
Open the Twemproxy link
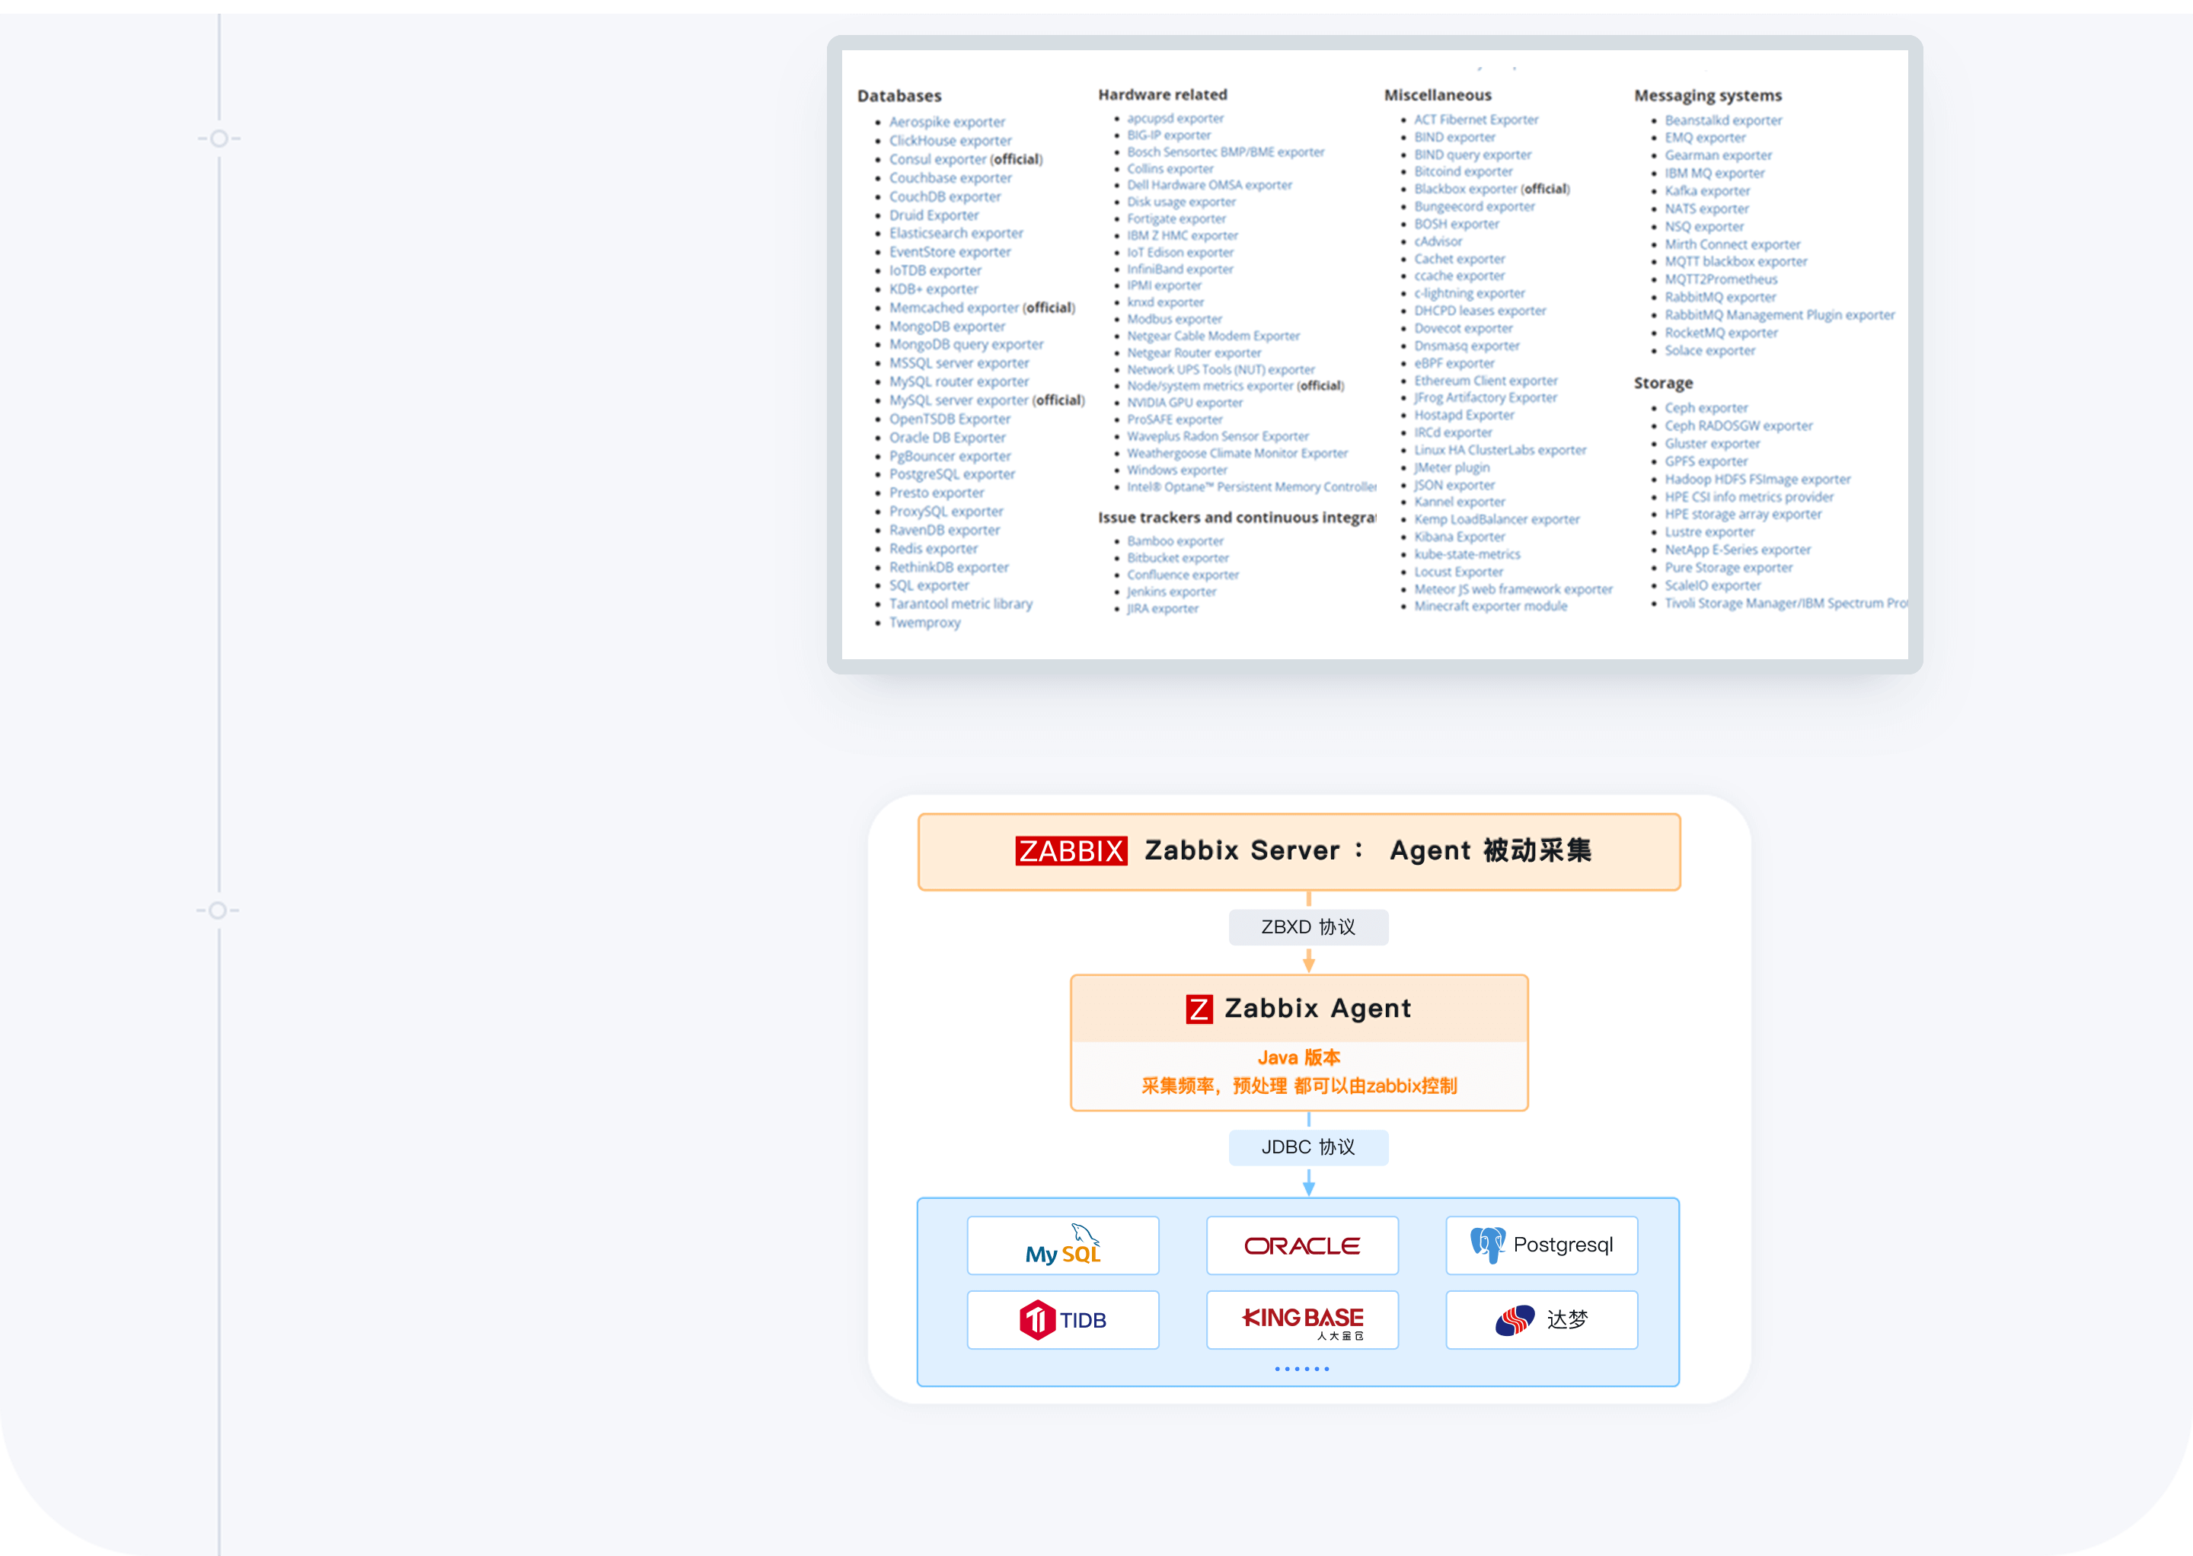click(924, 623)
